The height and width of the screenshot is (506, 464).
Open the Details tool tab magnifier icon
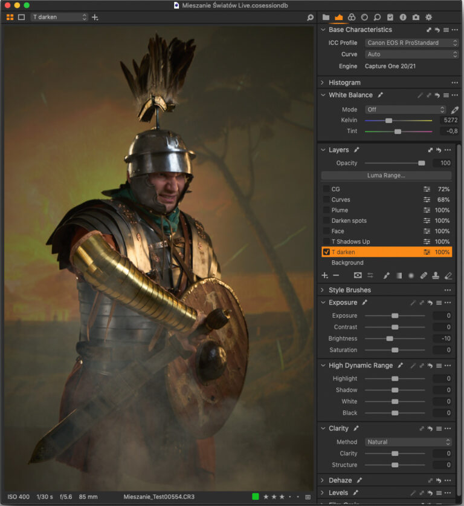click(378, 17)
